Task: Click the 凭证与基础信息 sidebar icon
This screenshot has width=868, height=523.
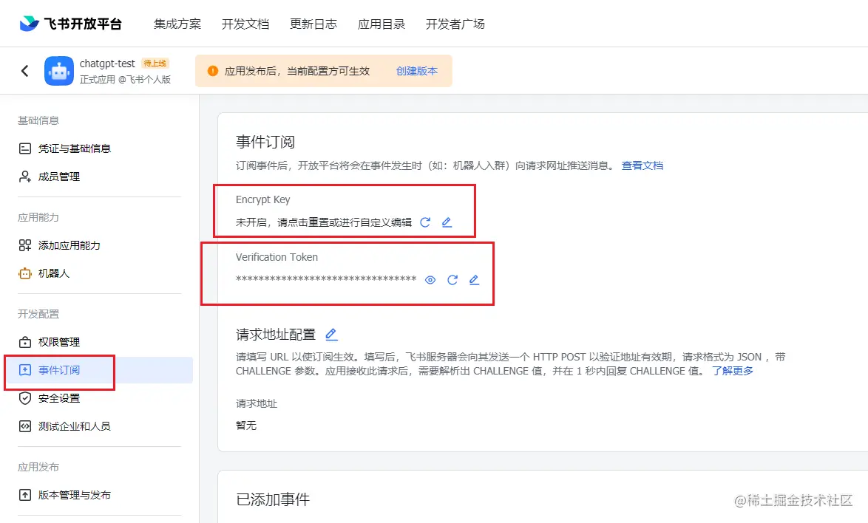Action: click(25, 148)
